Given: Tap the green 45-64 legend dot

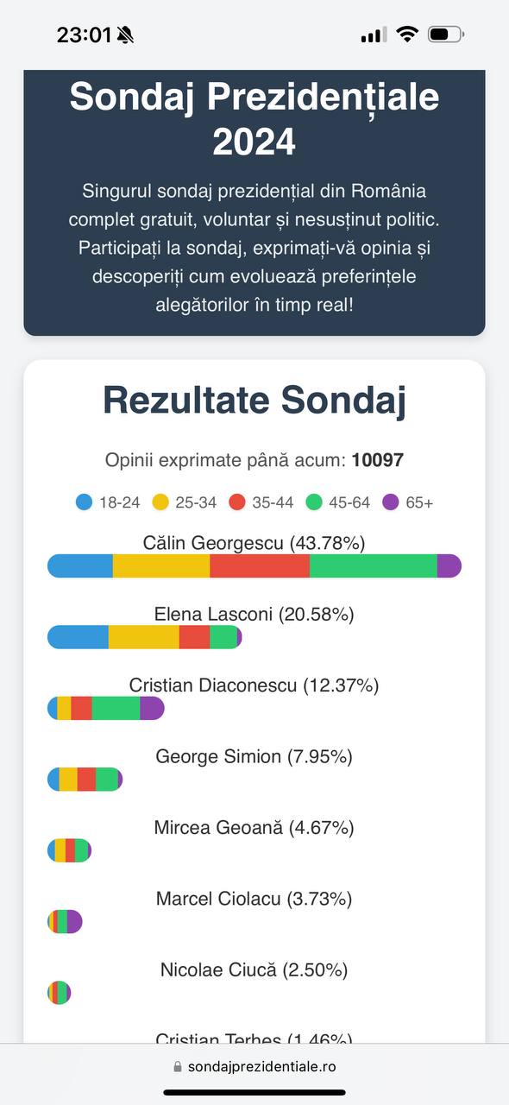Looking at the screenshot, I should (314, 502).
